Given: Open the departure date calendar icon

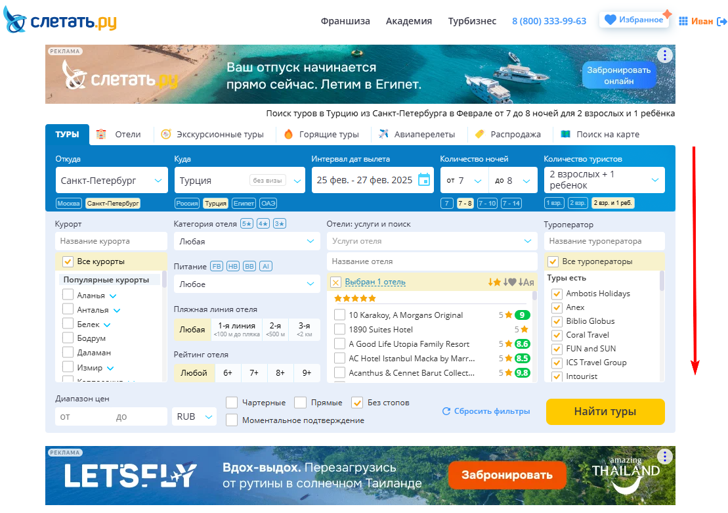Looking at the screenshot, I should (x=424, y=180).
